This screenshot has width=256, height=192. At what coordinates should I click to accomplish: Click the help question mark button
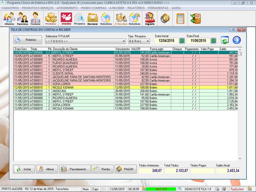pos(233,29)
